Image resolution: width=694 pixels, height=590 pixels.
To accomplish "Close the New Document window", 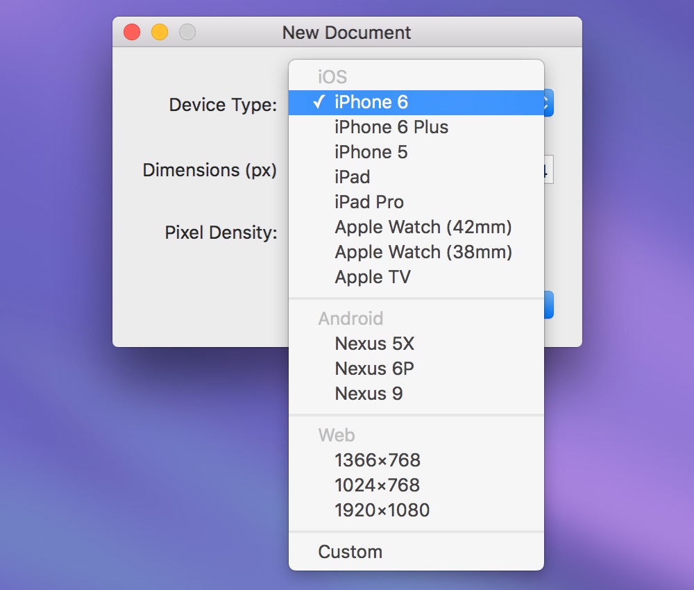I will coord(132,32).
